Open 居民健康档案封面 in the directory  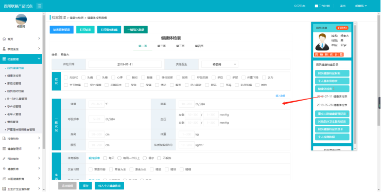332,73
